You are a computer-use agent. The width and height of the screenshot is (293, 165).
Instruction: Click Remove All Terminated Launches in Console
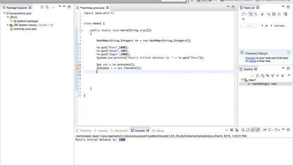pos(237,130)
